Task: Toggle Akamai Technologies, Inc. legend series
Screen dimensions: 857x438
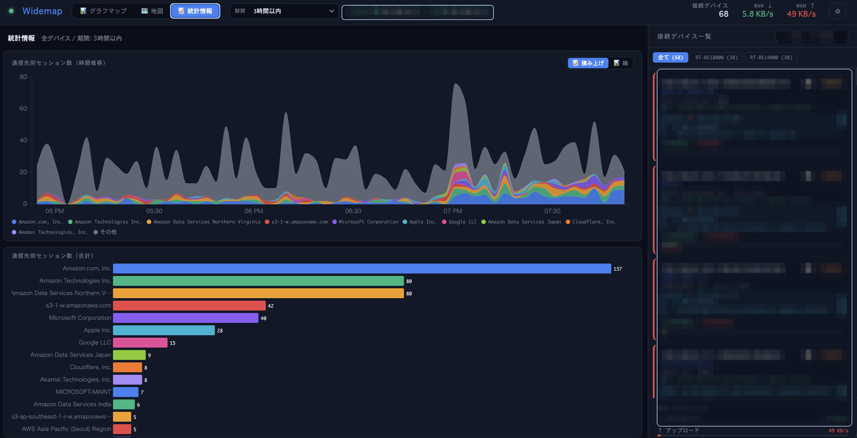Action: coord(50,232)
